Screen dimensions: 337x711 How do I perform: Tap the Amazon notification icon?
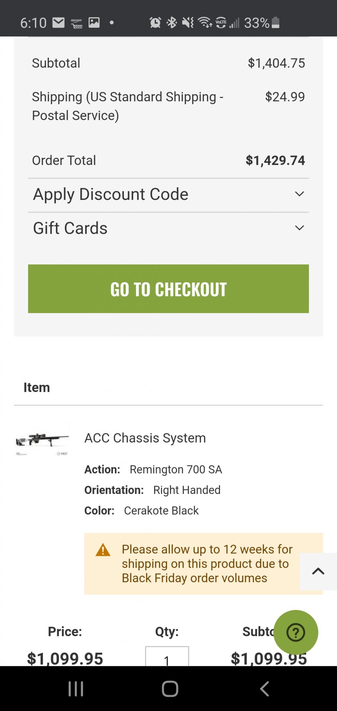point(76,23)
